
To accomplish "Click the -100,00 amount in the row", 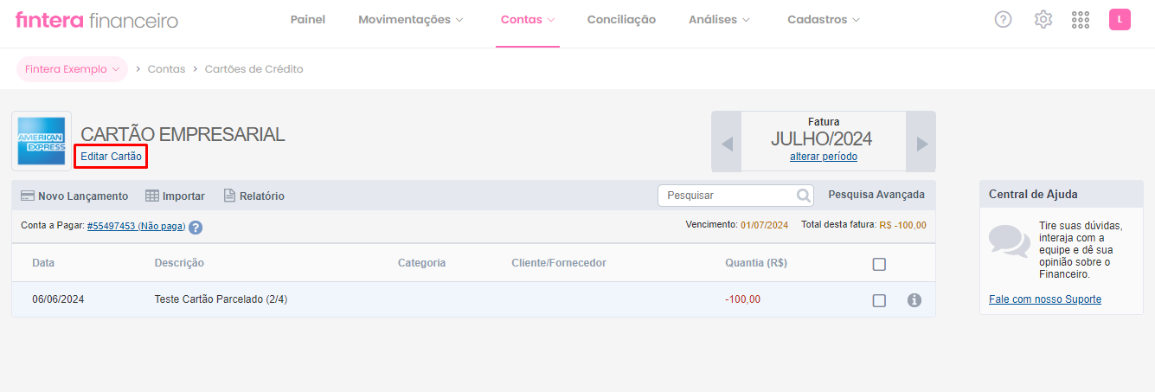I will pos(743,299).
